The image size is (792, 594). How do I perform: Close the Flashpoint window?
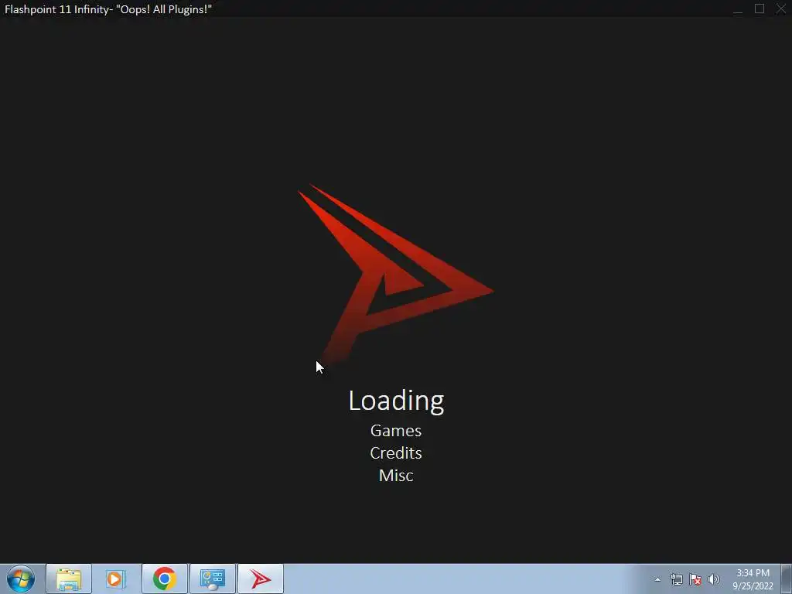pos(781,9)
